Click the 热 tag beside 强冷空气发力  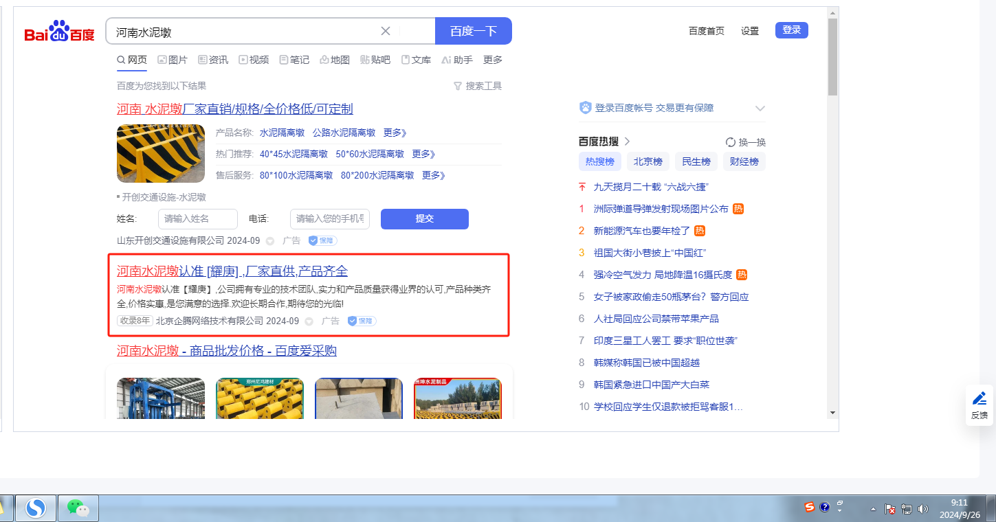coord(742,275)
